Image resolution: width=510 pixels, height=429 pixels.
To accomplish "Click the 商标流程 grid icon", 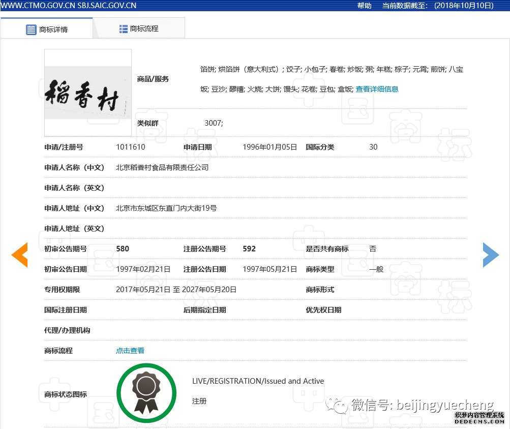I will pos(123,29).
